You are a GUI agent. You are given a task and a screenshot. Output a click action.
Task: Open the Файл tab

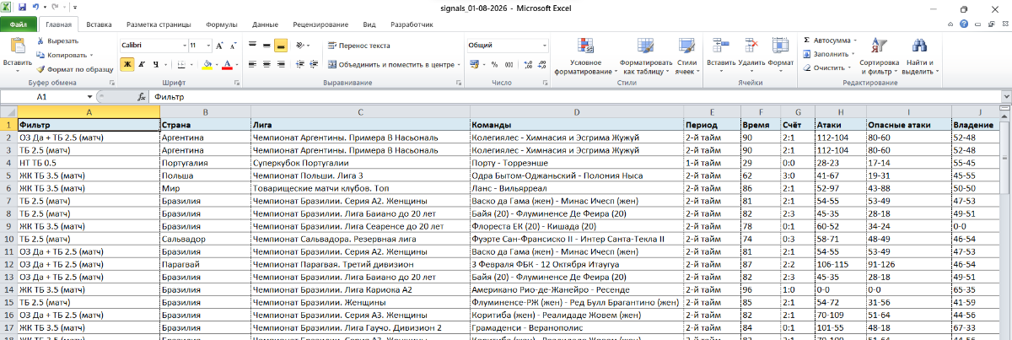click(19, 25)
